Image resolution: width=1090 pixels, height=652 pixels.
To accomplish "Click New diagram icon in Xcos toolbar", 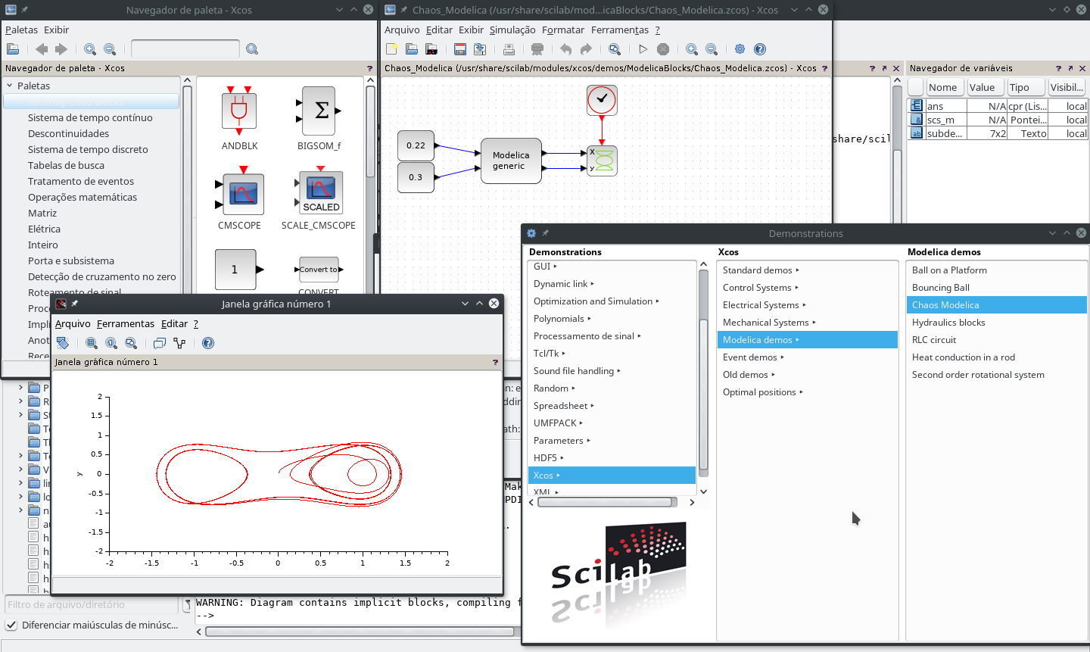I will [x=391, y=49].
